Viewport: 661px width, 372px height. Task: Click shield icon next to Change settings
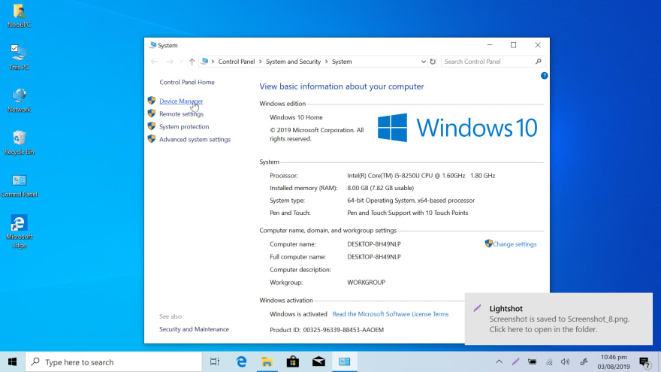pos(488,243)
